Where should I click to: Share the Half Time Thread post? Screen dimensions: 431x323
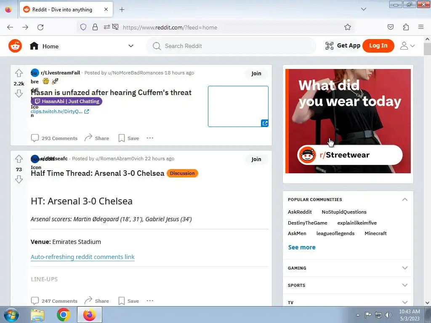click(97, 301)
